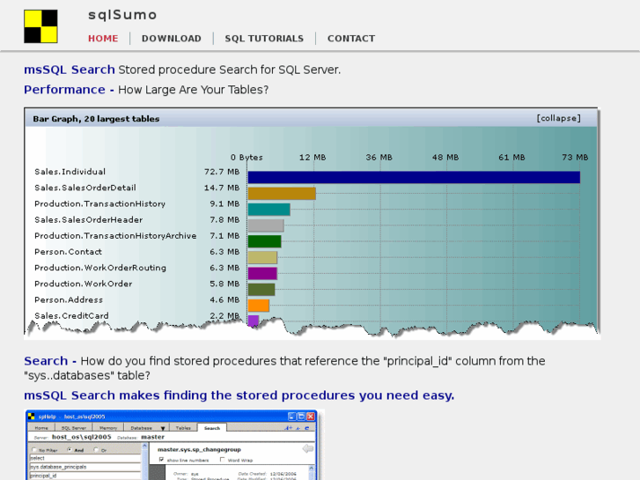Viewport: 640px width, 480px height.
Task: Close the spHelp window via red X
Action: click(311, 417)
